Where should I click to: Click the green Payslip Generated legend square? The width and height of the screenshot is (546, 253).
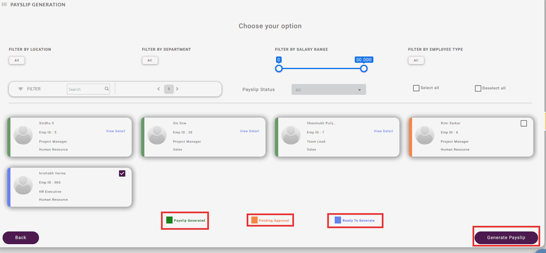169,220
